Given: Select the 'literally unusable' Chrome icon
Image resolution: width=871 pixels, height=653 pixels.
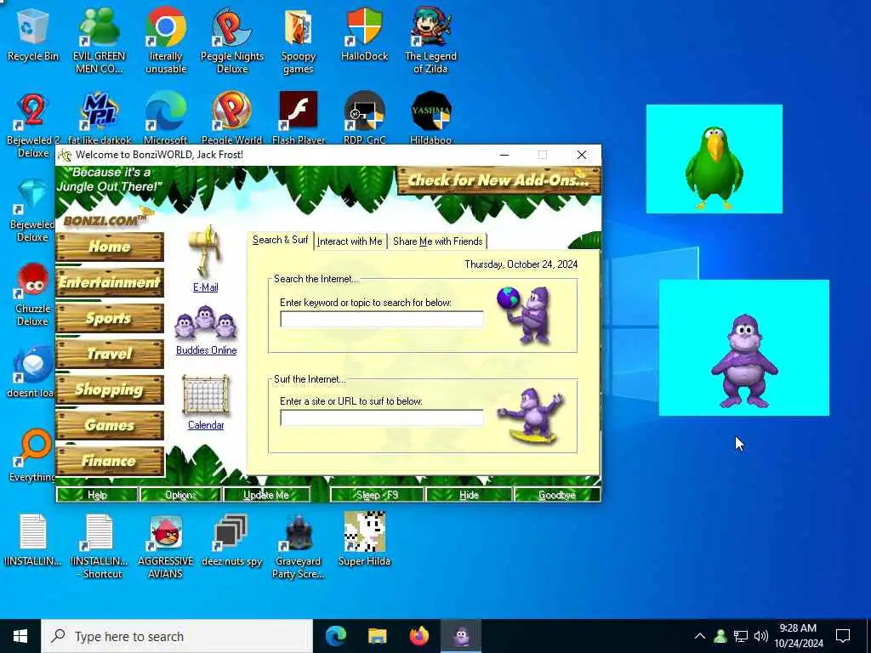Looking at the screenshot, I should coord(166,40).
